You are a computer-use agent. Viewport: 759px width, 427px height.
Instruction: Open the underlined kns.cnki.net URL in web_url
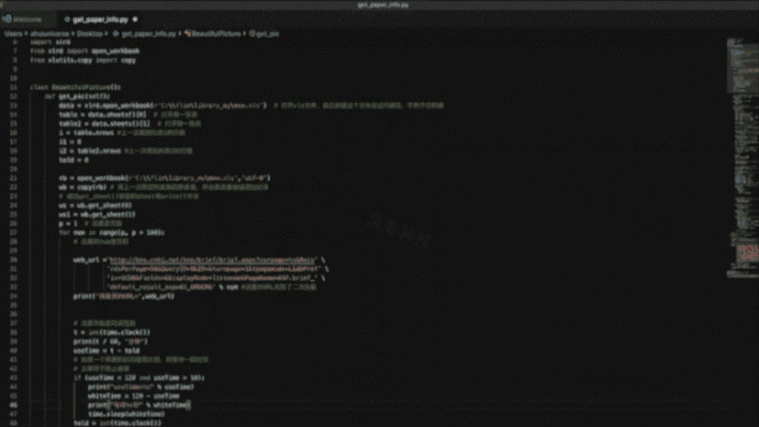pos(213,260)
